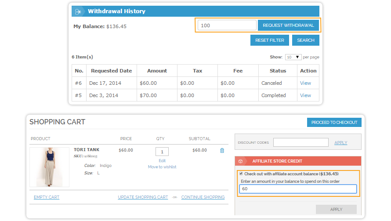Screen dimensions: 391x221
Task: Open the Tori Tank product name link
Action: [87, 150]
